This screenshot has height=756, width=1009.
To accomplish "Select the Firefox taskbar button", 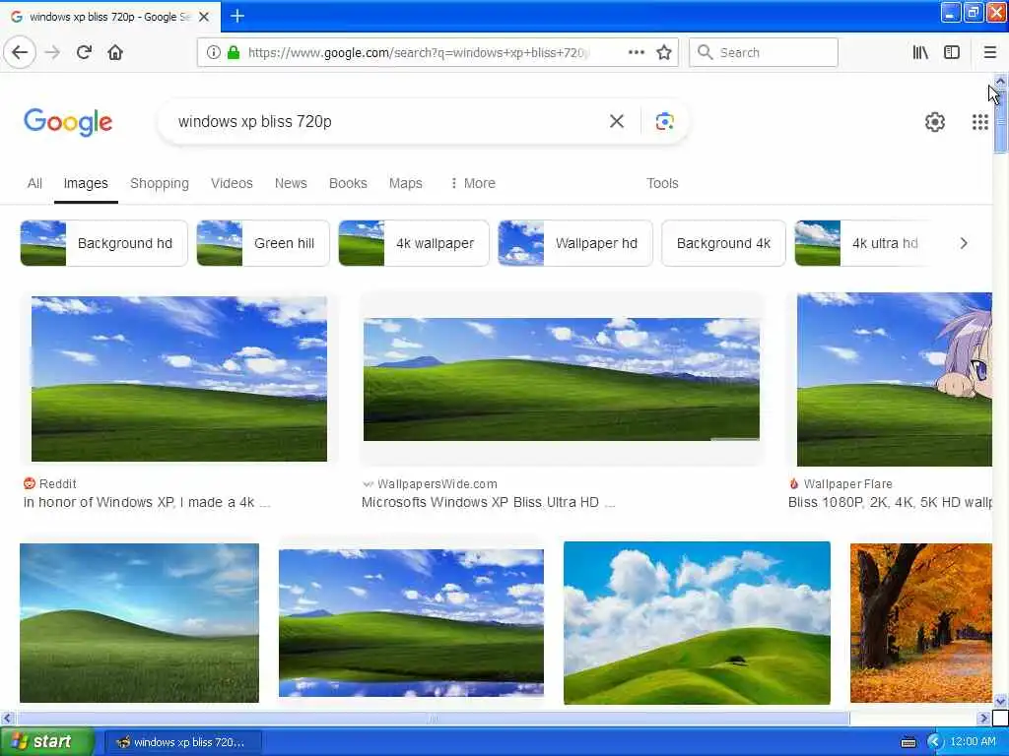I will click(x=182, y=742).
